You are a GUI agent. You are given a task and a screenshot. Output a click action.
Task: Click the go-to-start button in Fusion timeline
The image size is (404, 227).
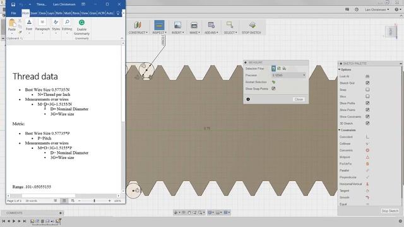[3, 221]
